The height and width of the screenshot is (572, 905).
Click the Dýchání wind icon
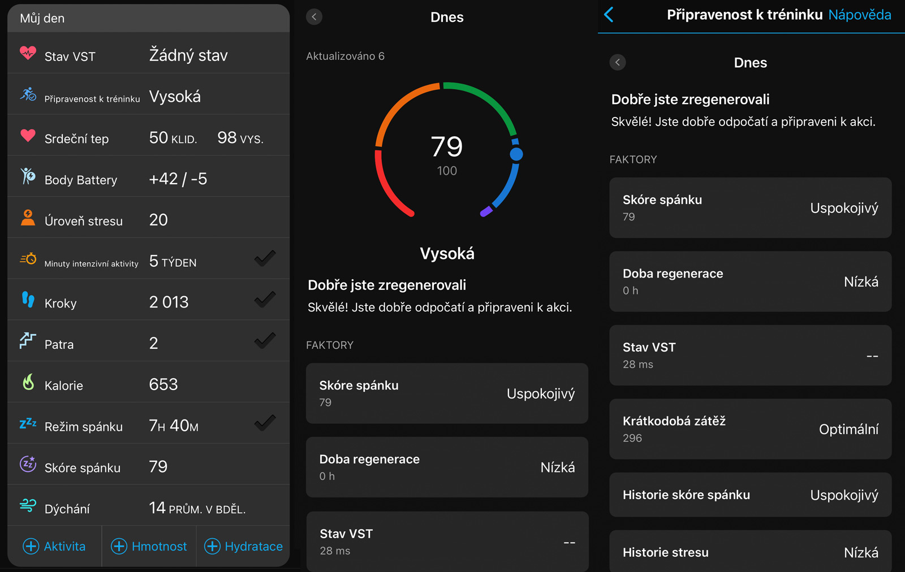[x=28, y=505]
